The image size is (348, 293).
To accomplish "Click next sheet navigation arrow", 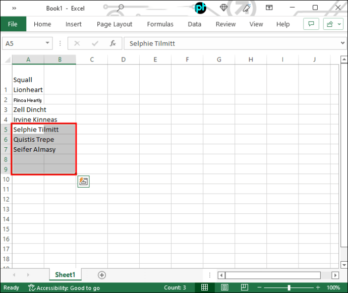I will 28,275.
